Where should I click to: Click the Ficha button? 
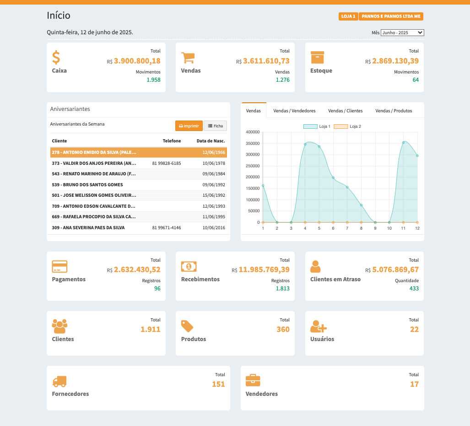tap(215, 126)
